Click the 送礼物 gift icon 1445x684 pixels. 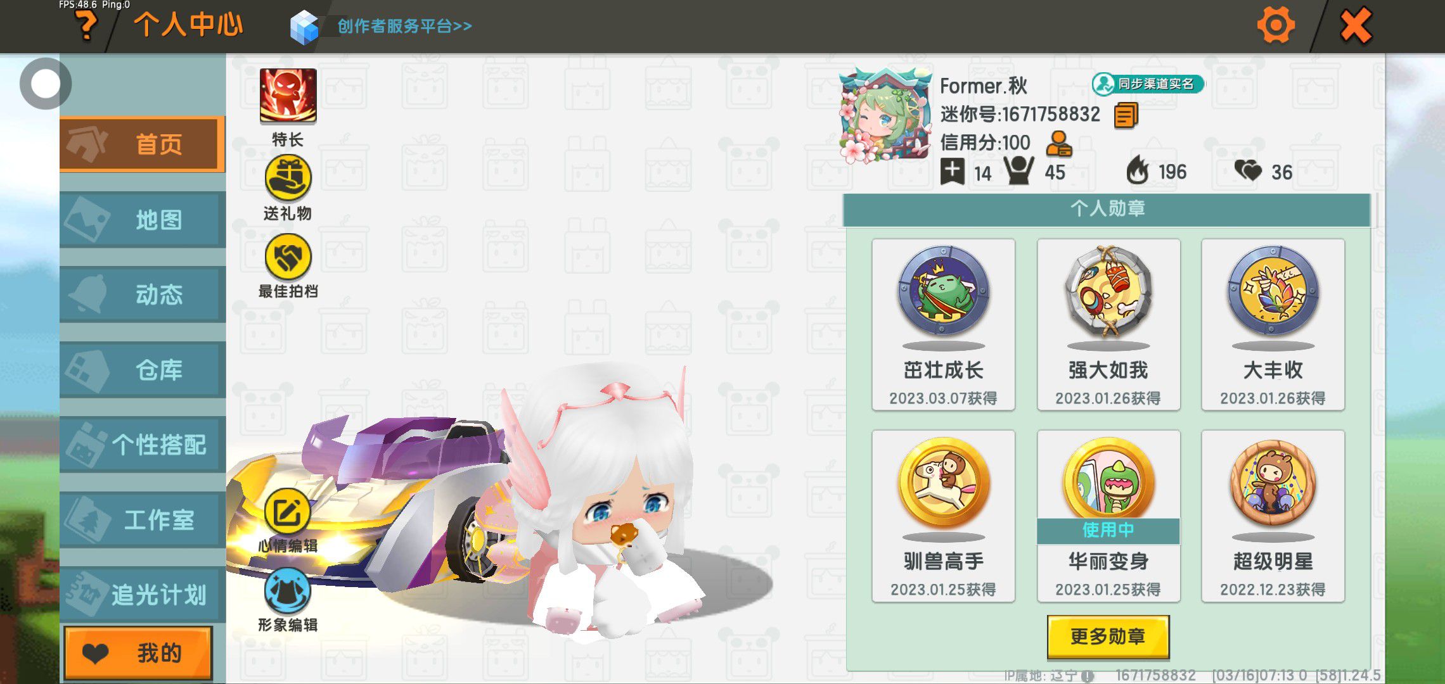288,178
